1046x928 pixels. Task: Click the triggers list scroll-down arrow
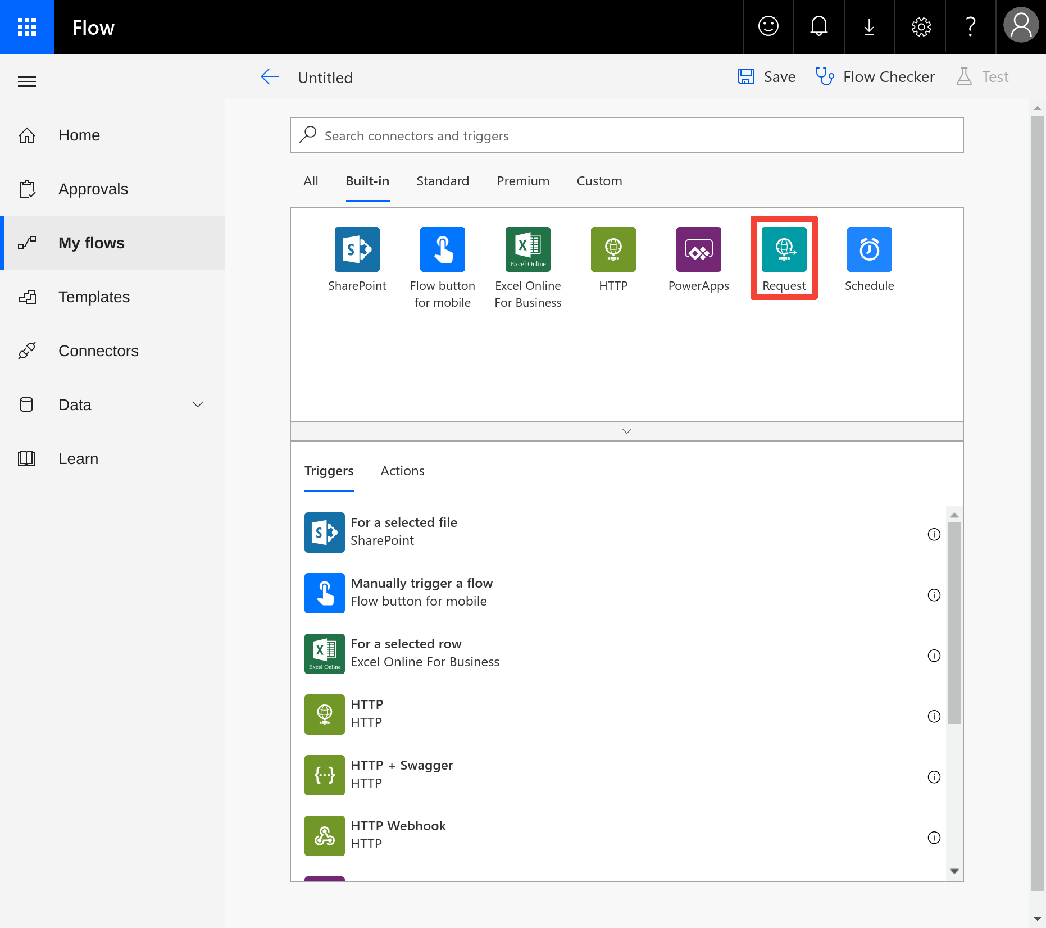point(954,871)
